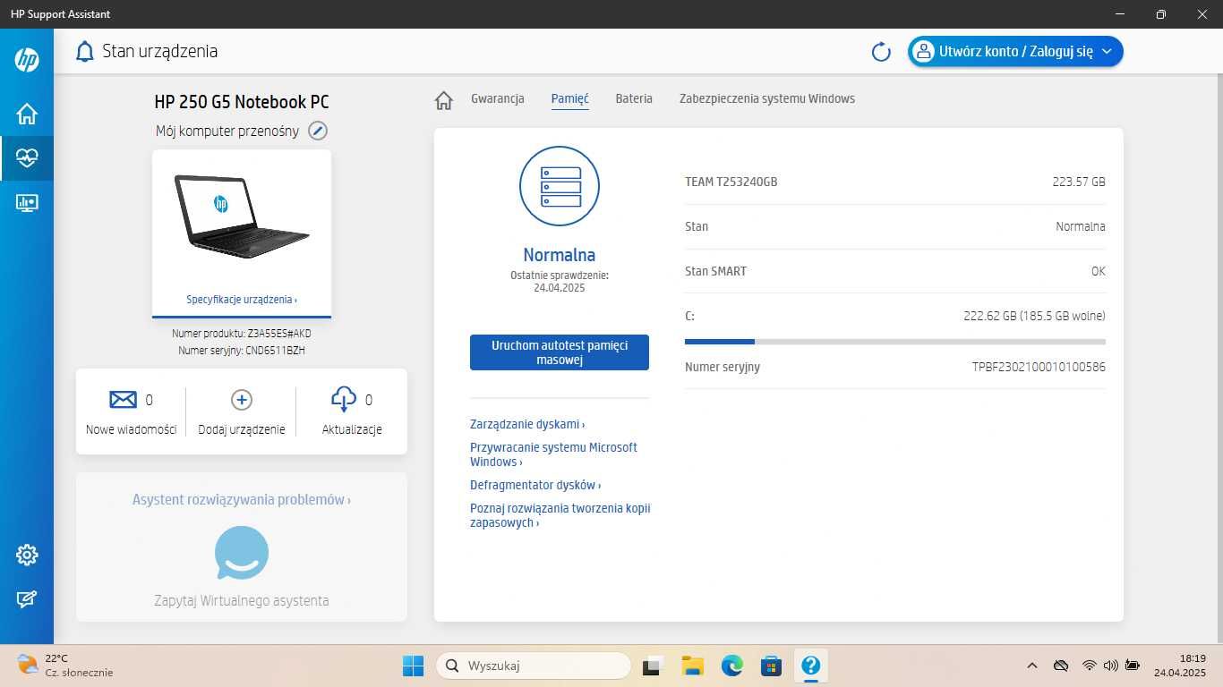The height and width of the screenshot is (687, 1223).
Task: Select the Pamięć tab
Action: tap(569, 99)
